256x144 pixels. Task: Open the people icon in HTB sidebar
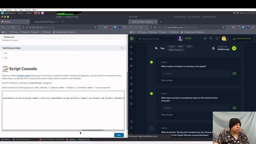(x=132, y=59)
